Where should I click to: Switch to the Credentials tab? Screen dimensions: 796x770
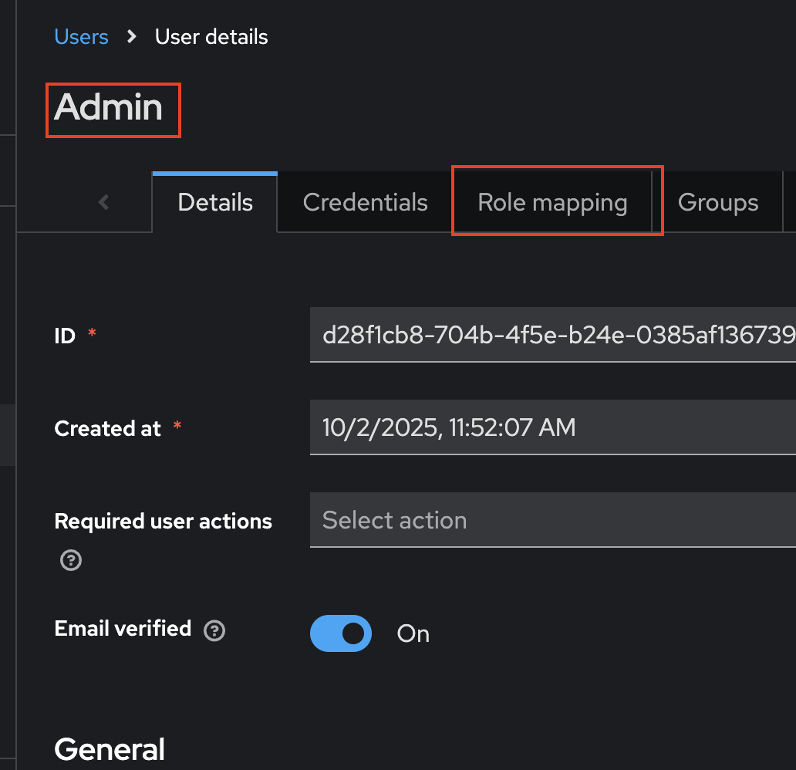(365, 203)
